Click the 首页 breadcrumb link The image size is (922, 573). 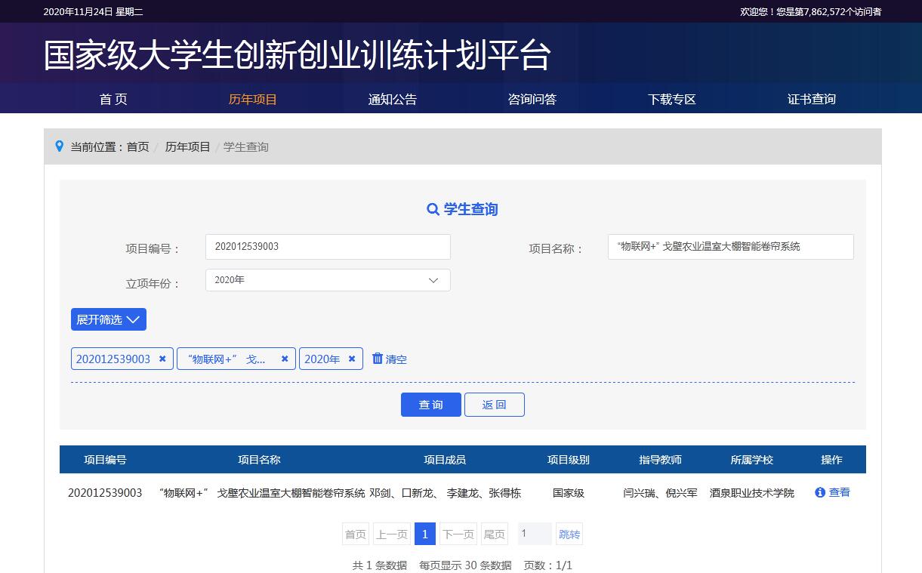click(137, 146)
